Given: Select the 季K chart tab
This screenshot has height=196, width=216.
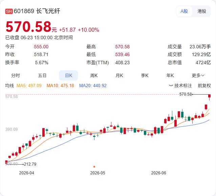Looking at the screenshot, I should 145,75.
